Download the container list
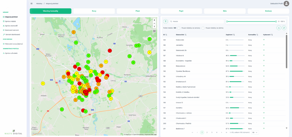292x137 pixels. click(x=279, y=28)
